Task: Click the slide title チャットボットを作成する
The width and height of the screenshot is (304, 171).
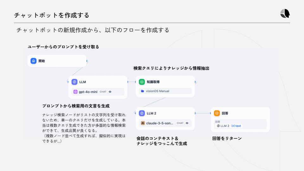Action: click(52, 15)
